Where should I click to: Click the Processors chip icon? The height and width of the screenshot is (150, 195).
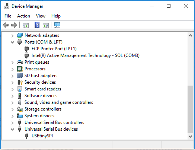coord(20,69)
